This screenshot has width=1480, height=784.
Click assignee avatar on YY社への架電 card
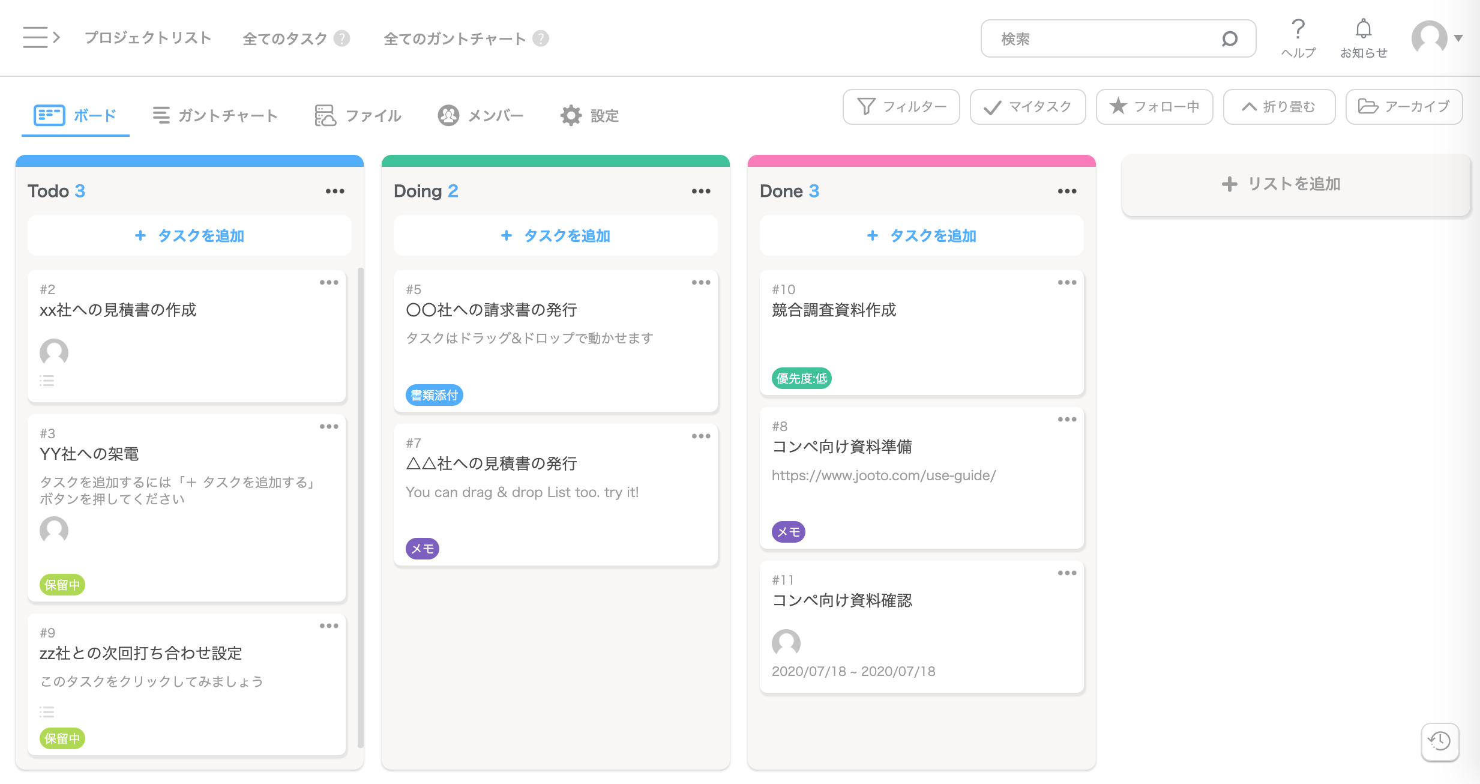click(54, 530)
